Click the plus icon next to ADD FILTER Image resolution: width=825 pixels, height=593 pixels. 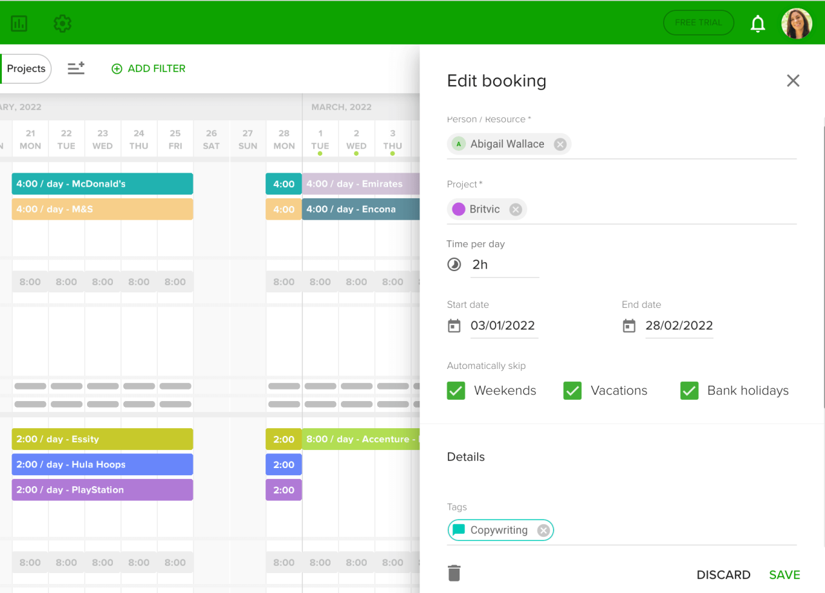117,68
